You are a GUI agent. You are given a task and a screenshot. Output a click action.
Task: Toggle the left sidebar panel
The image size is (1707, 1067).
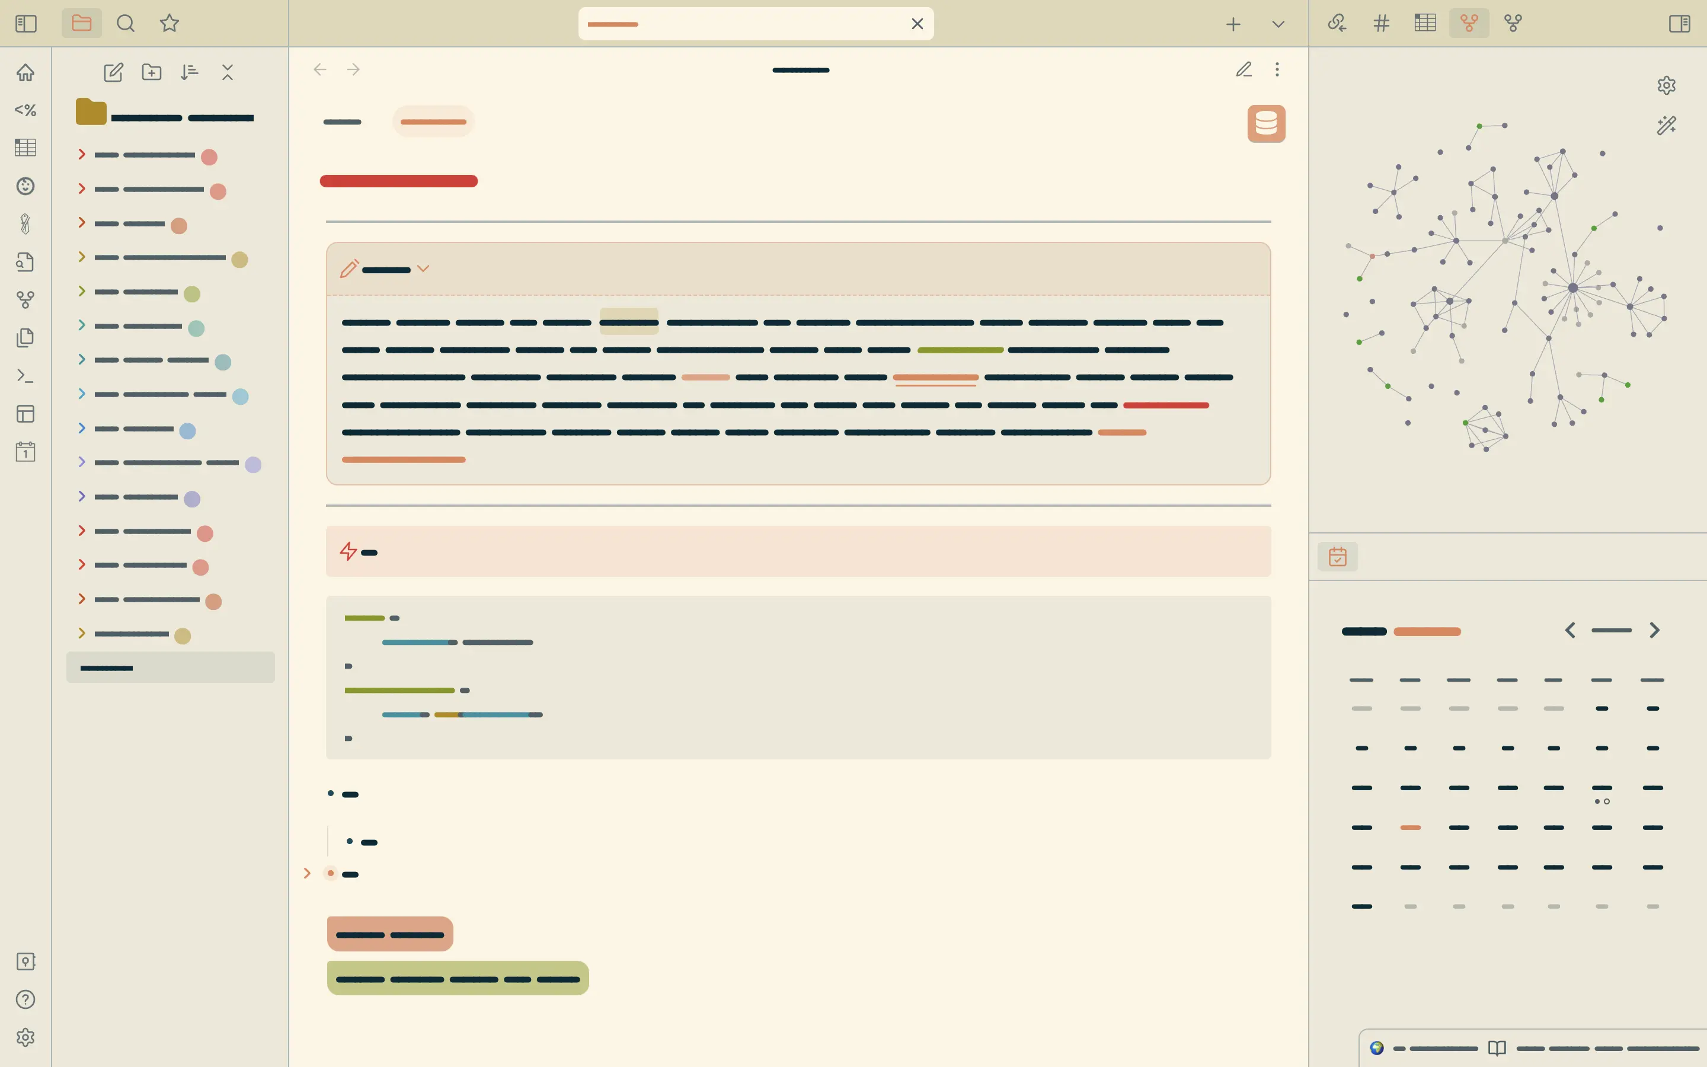click(25, 23)
